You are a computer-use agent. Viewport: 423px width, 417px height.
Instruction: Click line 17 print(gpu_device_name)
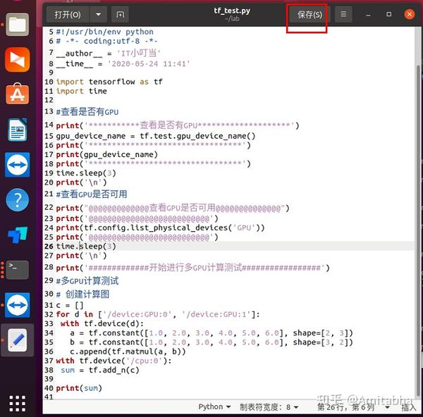click(x=107, y=154)
